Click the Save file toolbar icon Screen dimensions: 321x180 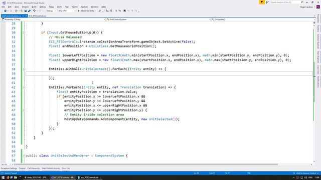point(26,11)
